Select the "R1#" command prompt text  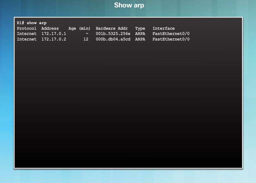[20, 22]
